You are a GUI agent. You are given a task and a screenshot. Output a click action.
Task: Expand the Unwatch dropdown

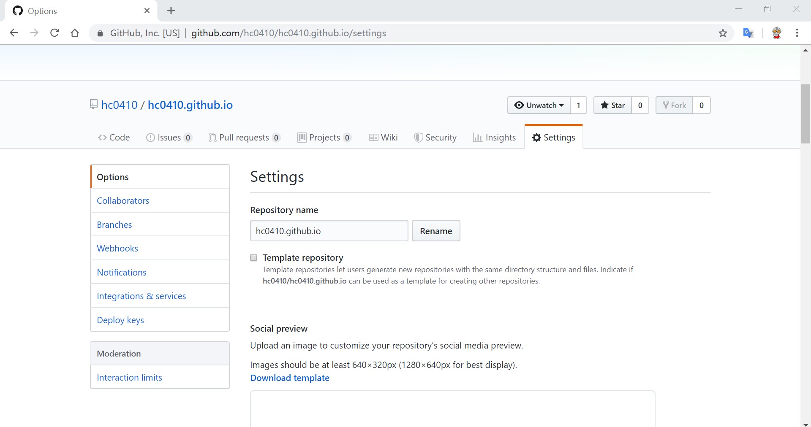[539, 105]
